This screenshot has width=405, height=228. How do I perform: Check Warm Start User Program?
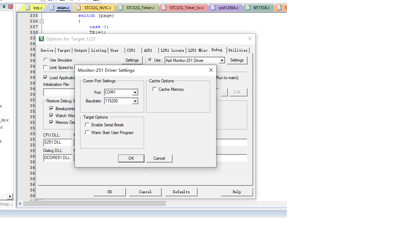(x=87, y=133)
